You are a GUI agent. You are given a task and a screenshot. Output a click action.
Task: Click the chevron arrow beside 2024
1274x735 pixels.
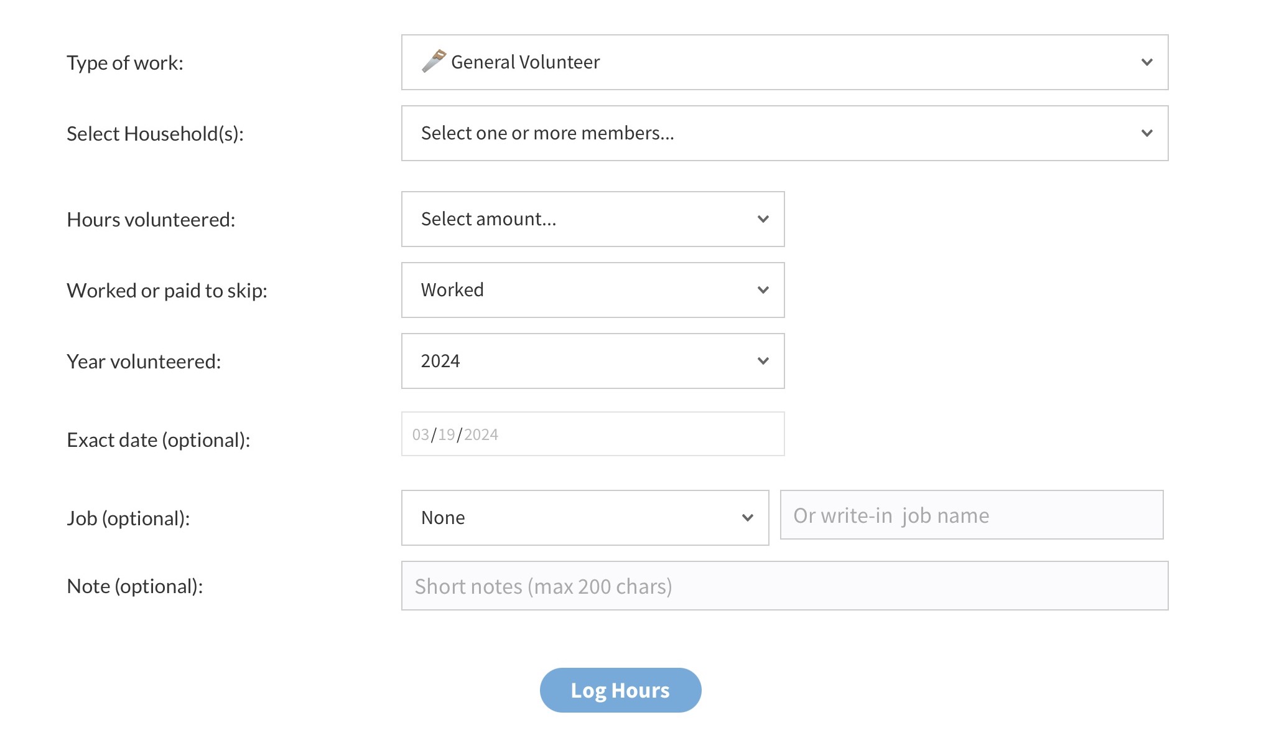(x=763, y=361)
